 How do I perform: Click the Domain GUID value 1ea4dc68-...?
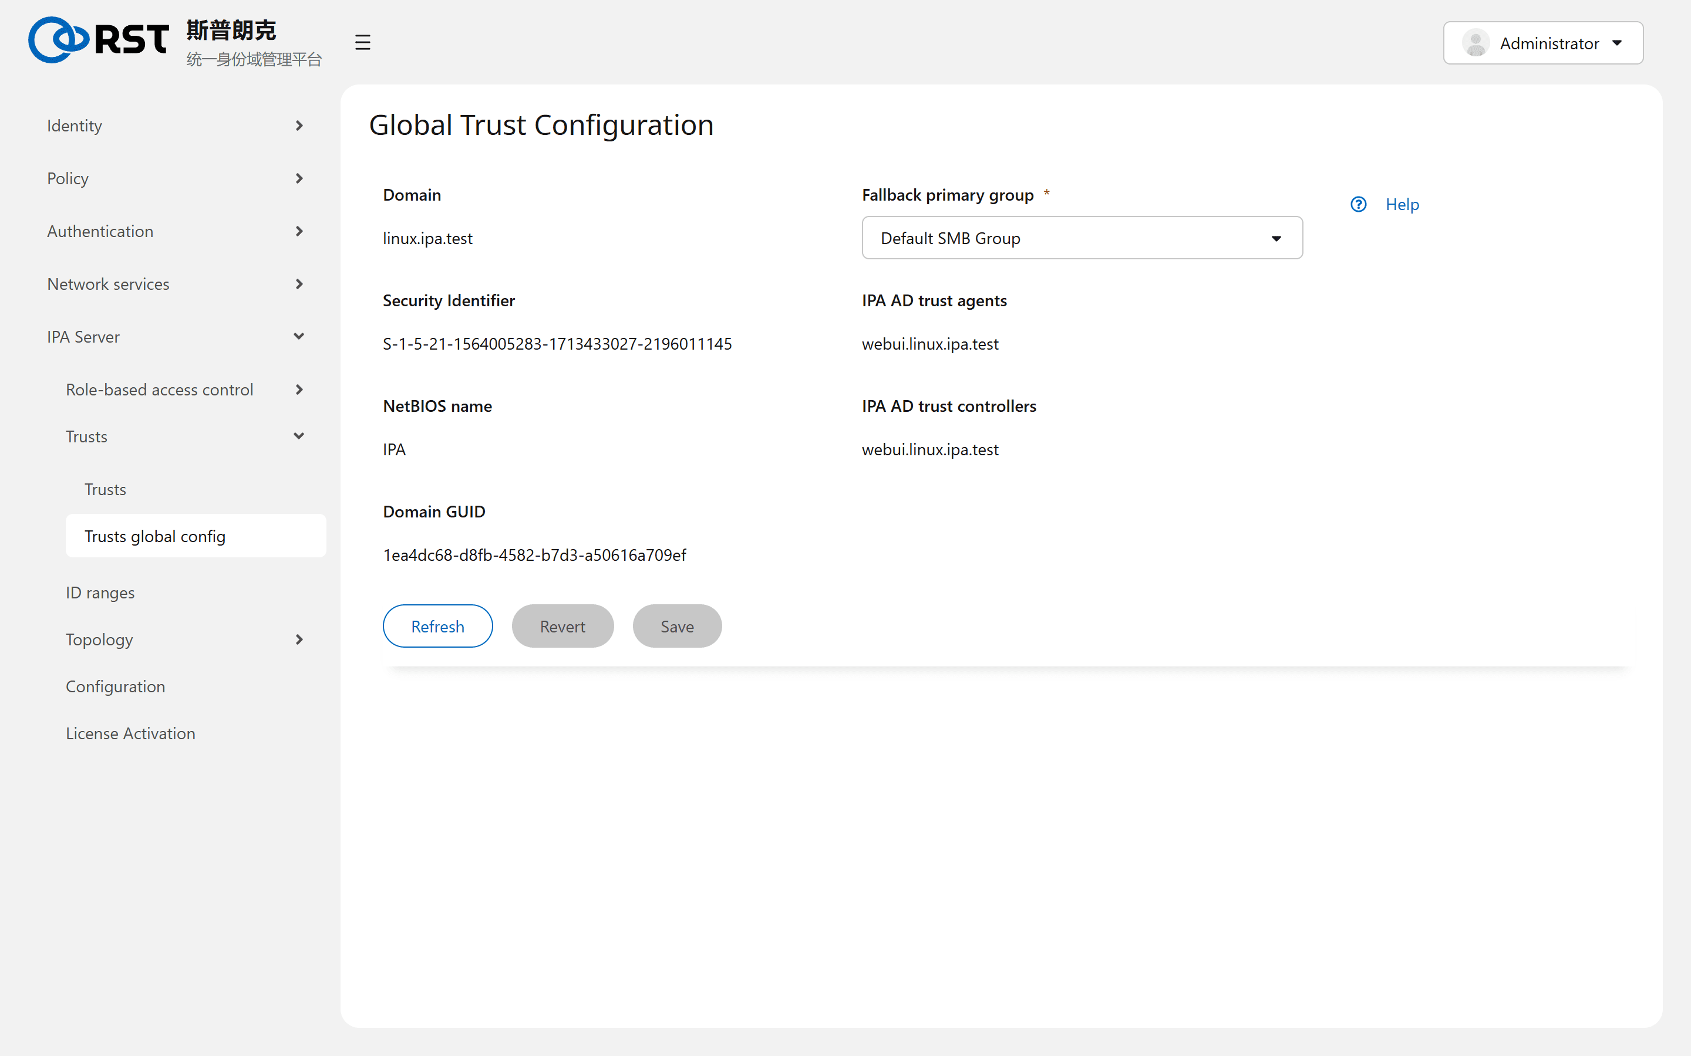pyautogui.click(x=534, y=555)
